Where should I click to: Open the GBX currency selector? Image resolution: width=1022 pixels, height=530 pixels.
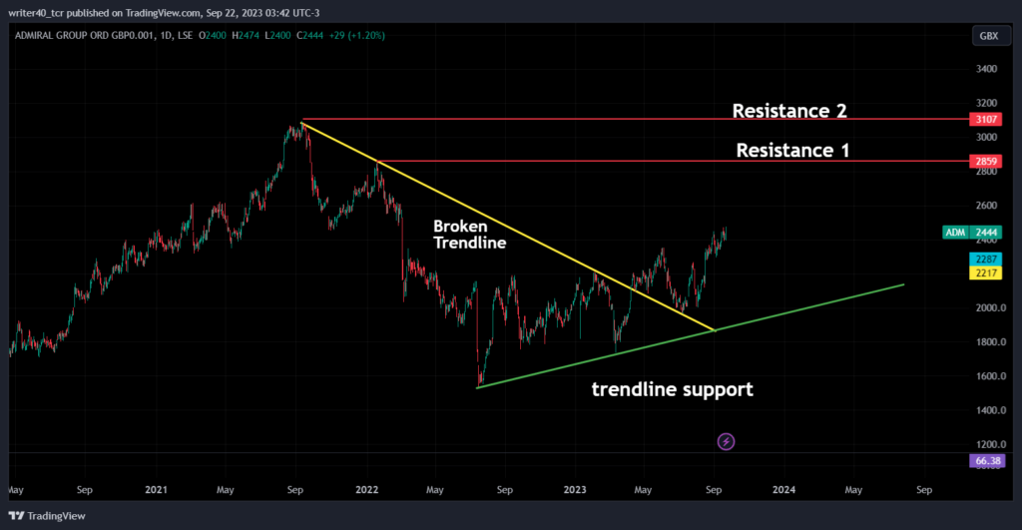point(989,36)
